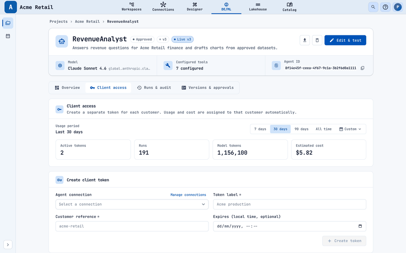Focus the Expires date-time field
The image size is (406, 253).
point(289,226)
